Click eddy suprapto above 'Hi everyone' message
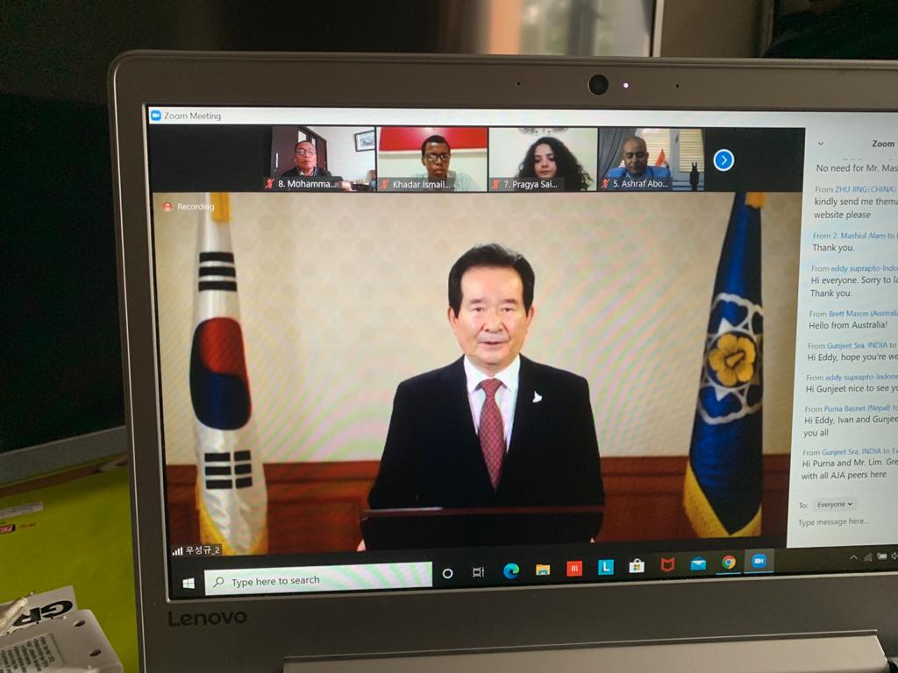898x673 pixels. pos(855,268)
